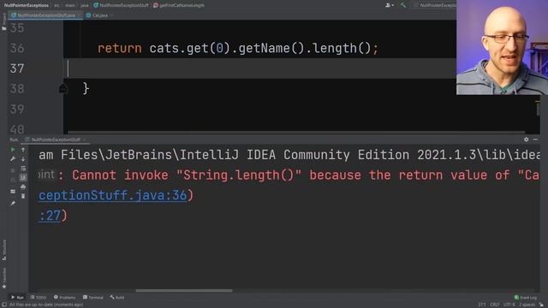The height and width of the screenshot is (308, 548).
Task: Open the TODO tool window button
Action: (x=39, y=298)
